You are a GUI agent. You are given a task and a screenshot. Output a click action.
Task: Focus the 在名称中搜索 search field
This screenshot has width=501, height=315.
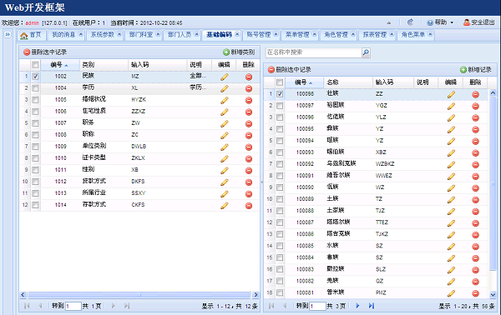[313, 52]
